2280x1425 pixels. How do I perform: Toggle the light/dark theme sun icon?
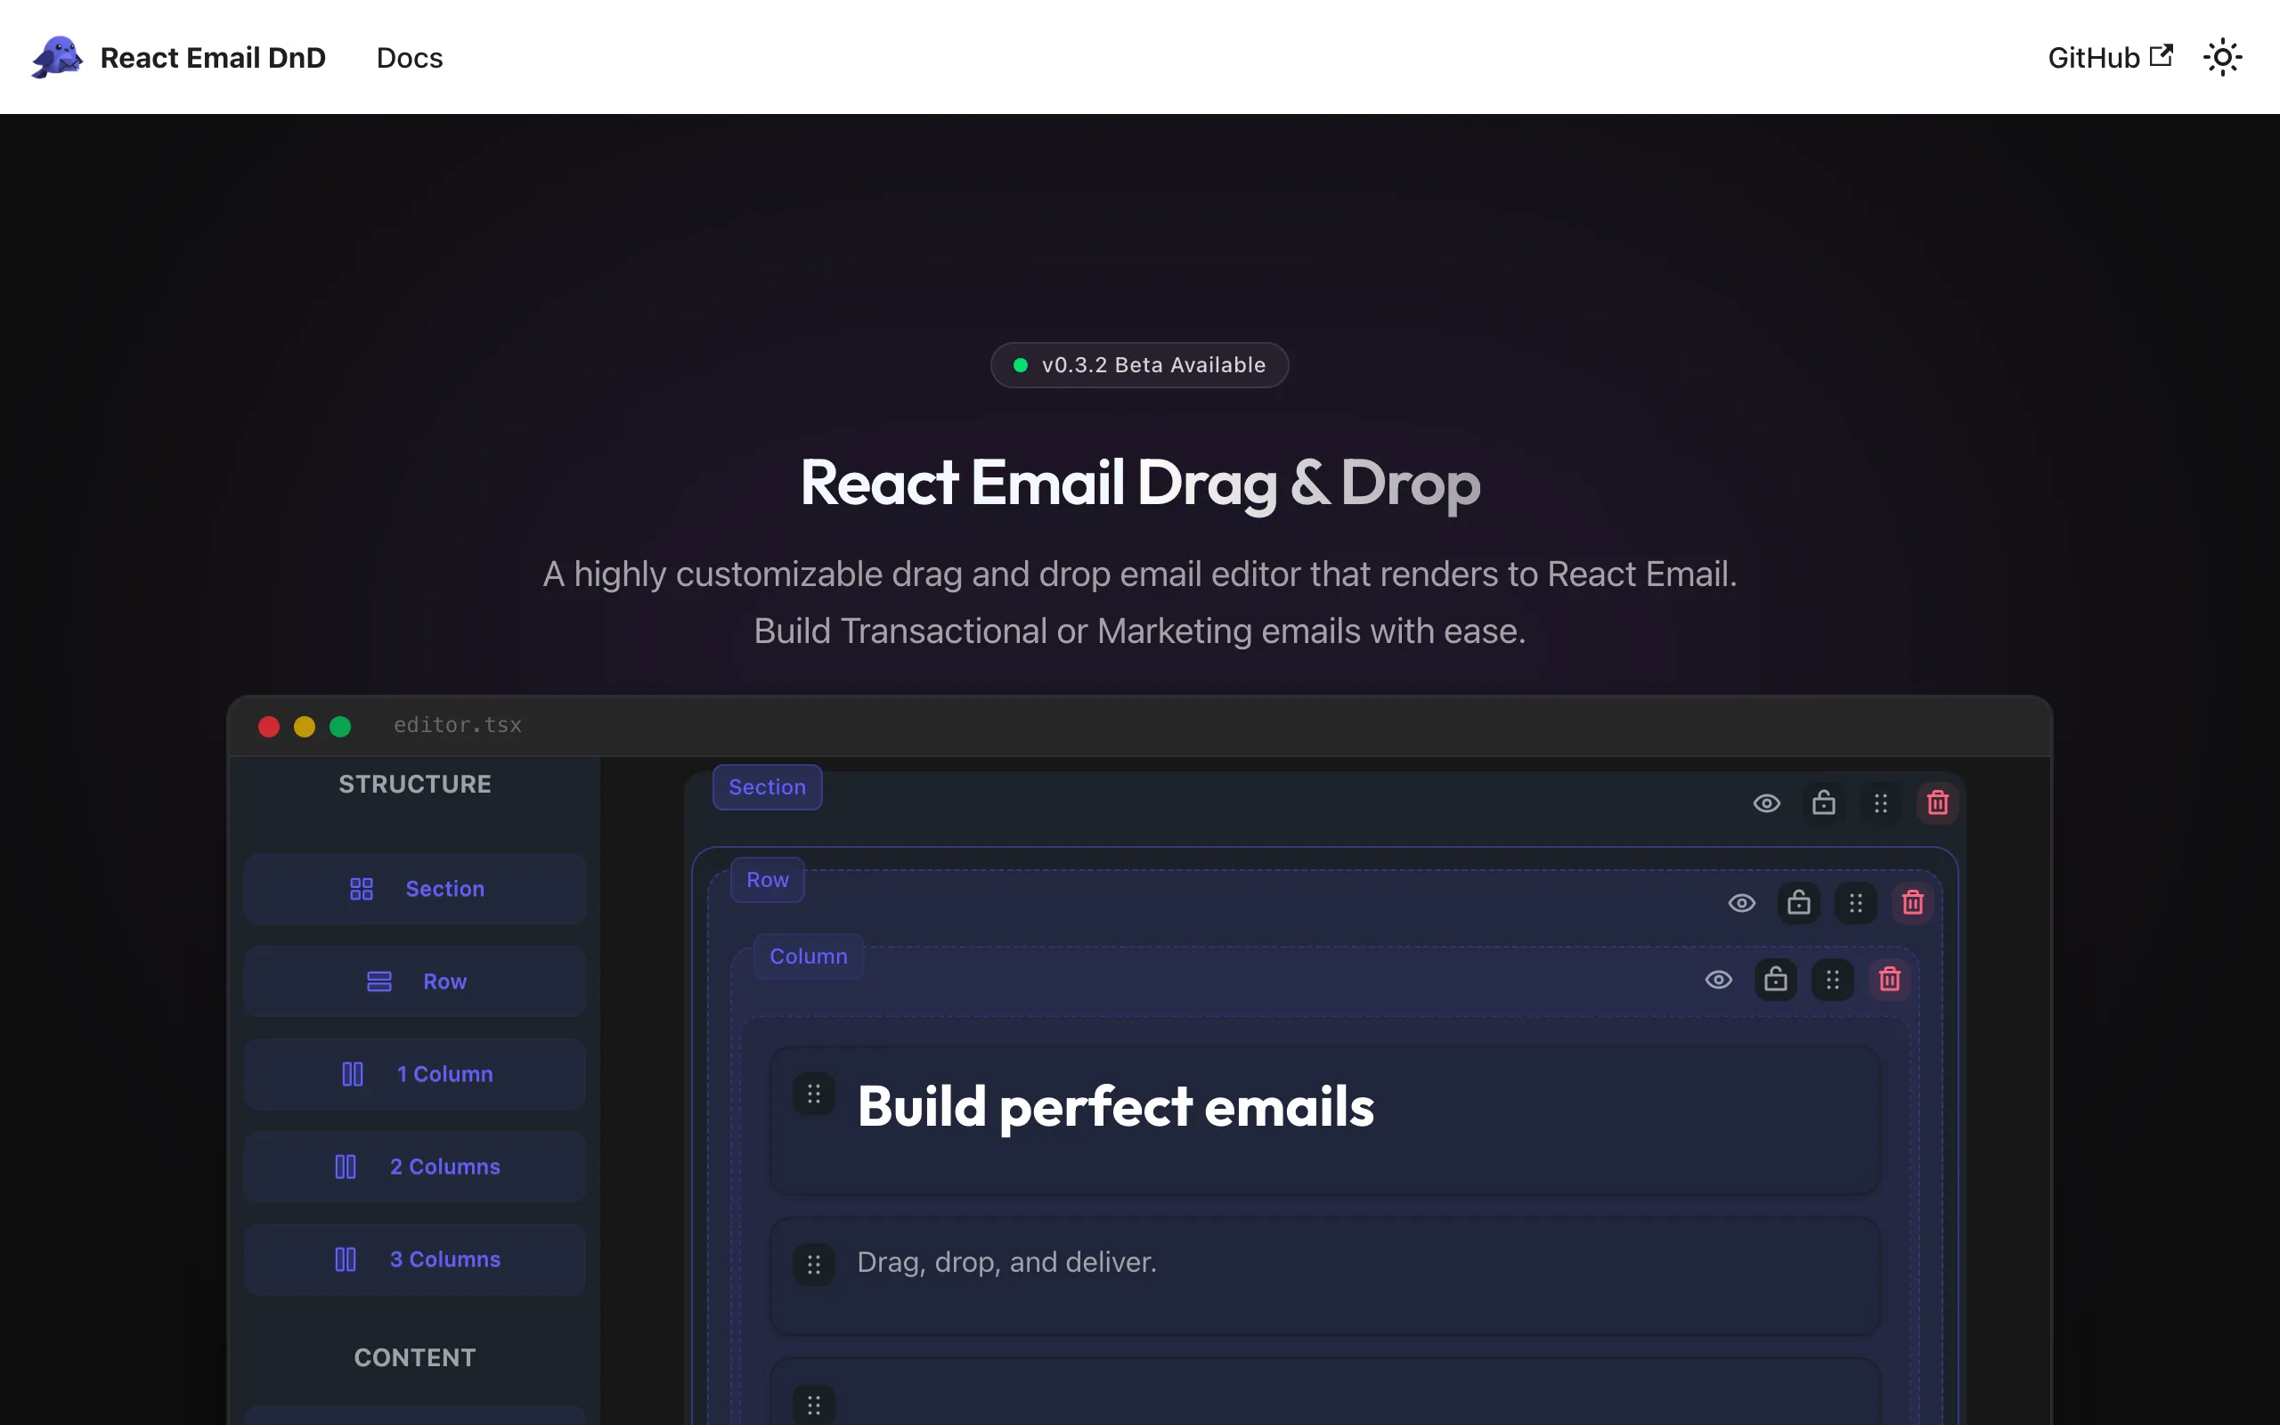(2222, 58)
